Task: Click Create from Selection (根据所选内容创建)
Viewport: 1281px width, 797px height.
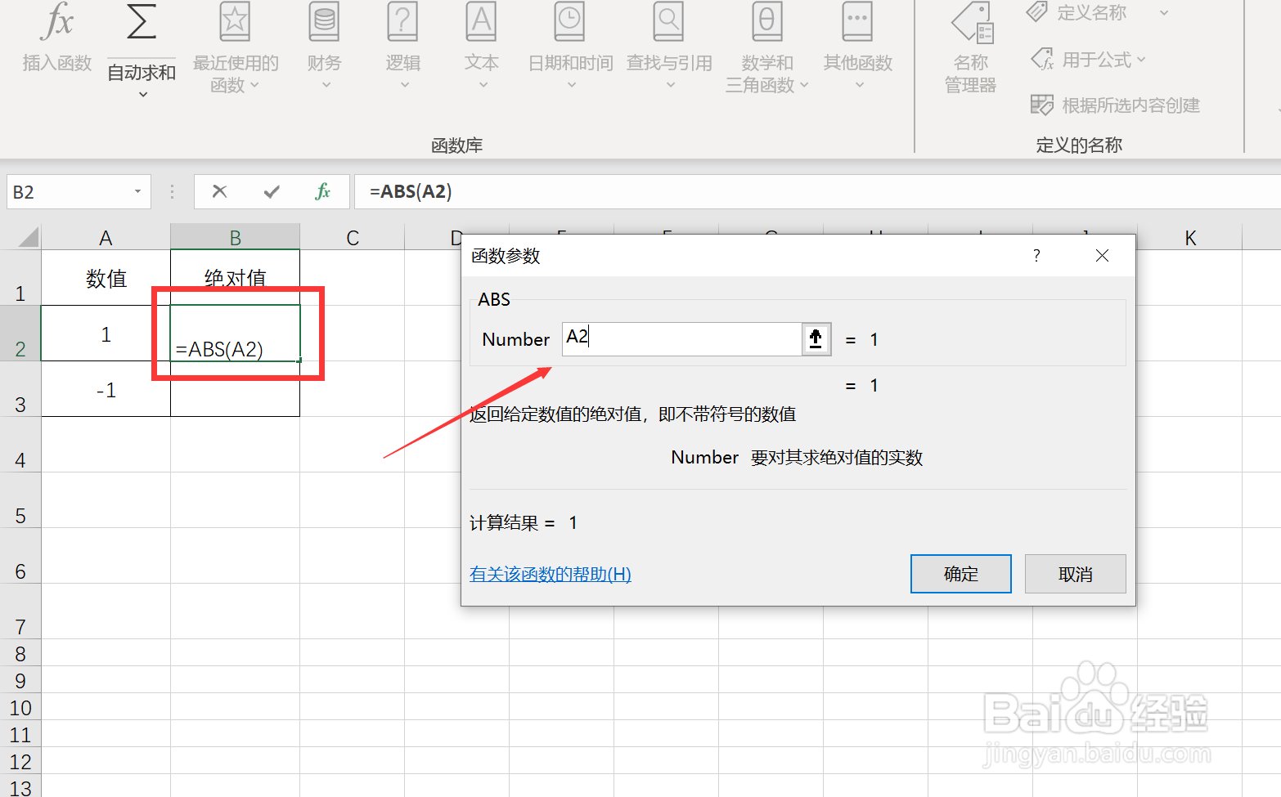Action: 1115,105
